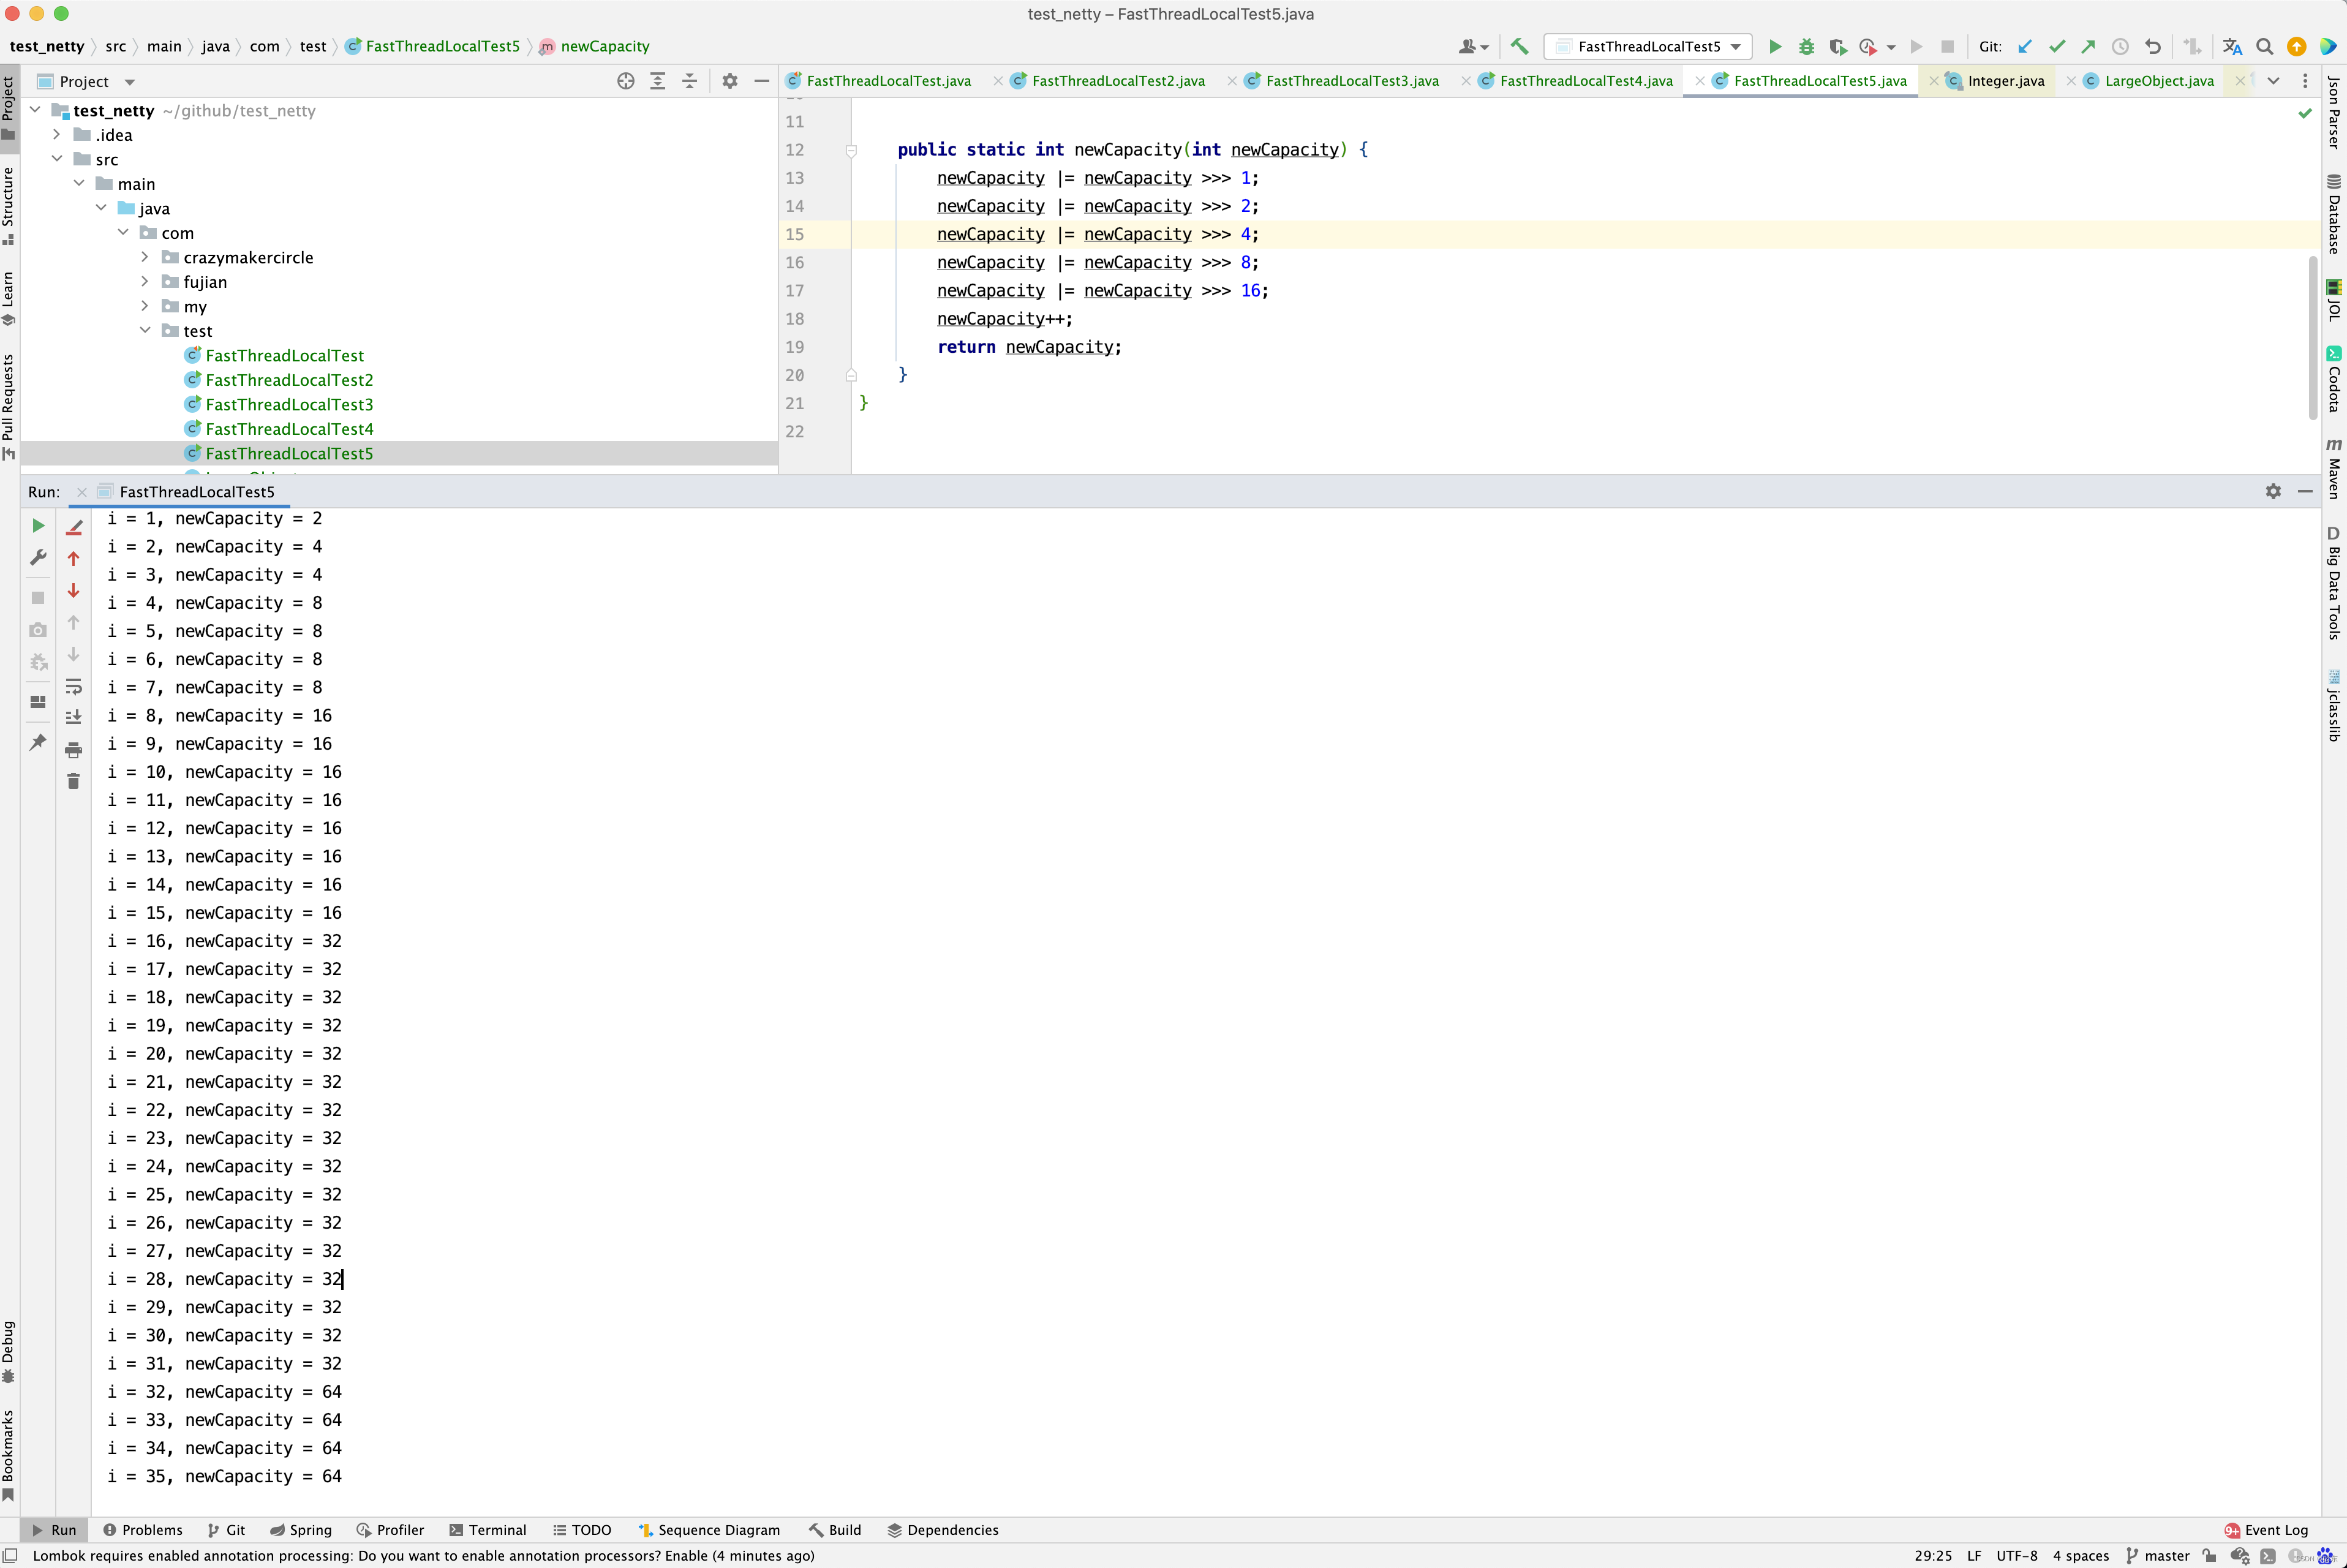
Task: Click the print icon in Run panel
Action: click(73, 750)
